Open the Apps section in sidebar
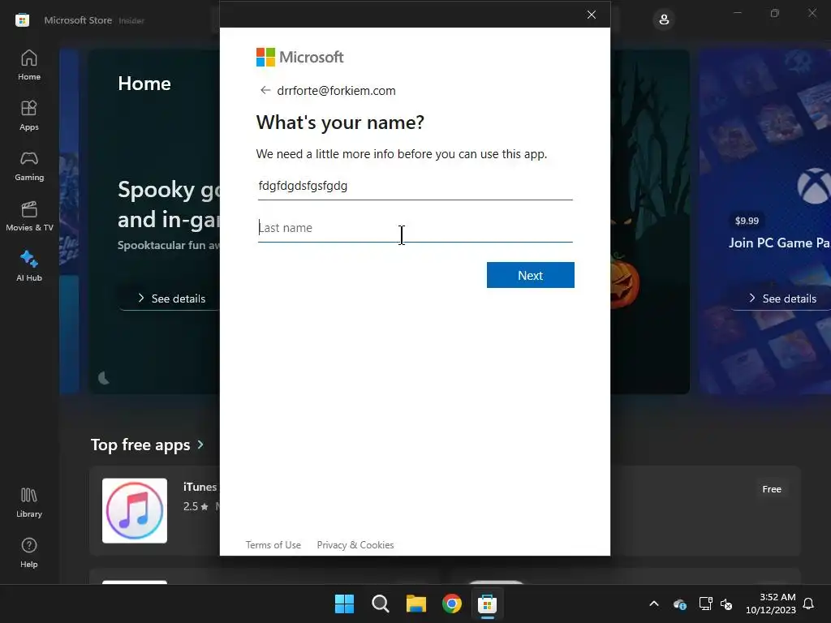This screenshot has height=623, width=831. click(29, 115)
